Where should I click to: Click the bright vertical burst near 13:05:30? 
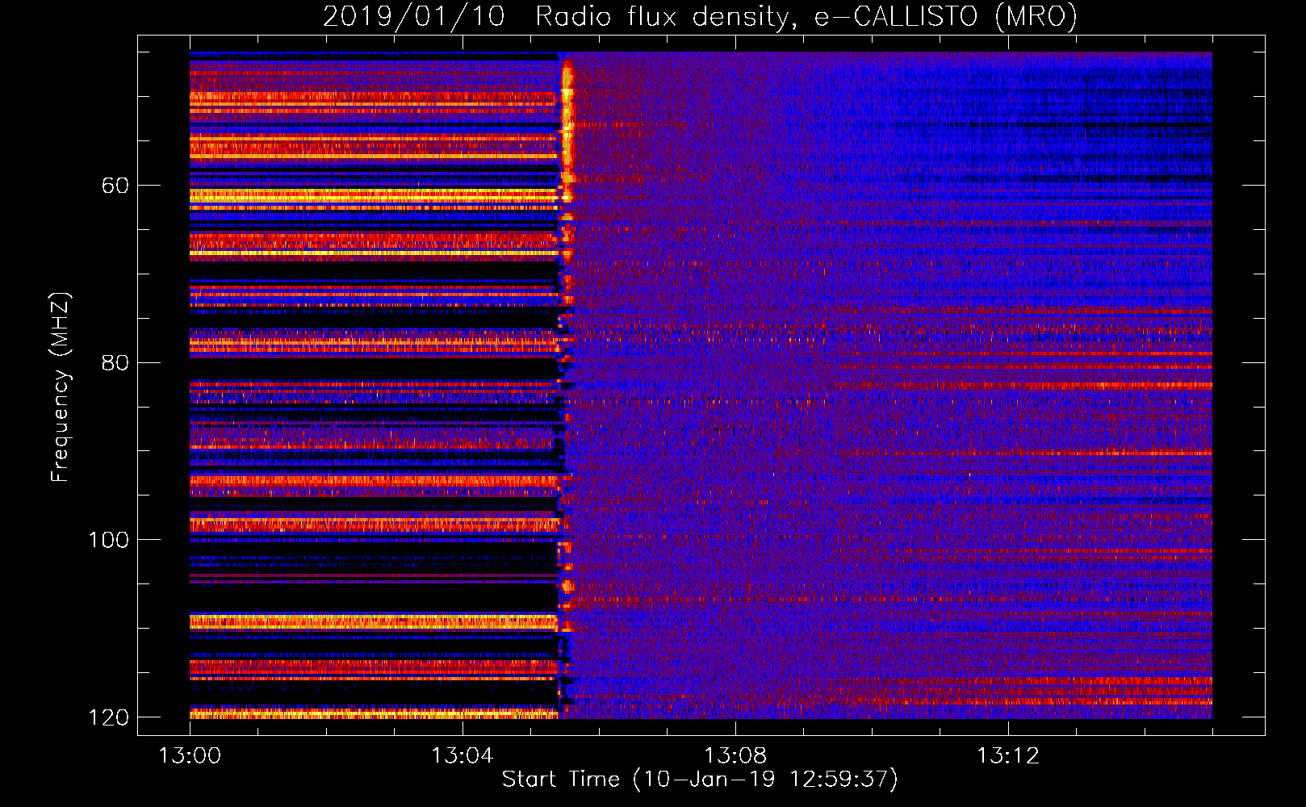[567, 133]
